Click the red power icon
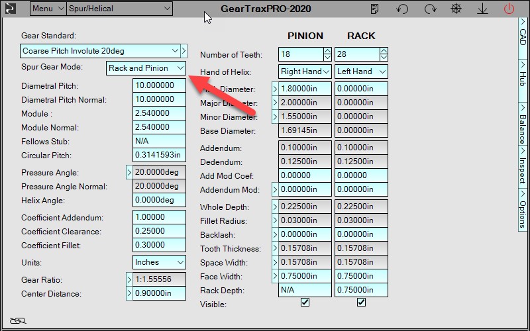Screen dimensions: 530x331 [509, 9]
